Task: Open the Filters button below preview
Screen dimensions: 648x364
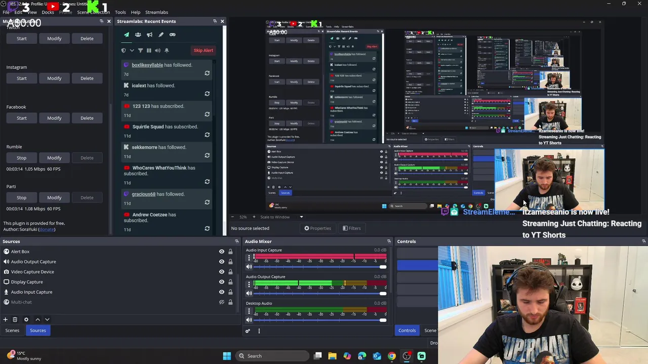Action: point(351,229)
